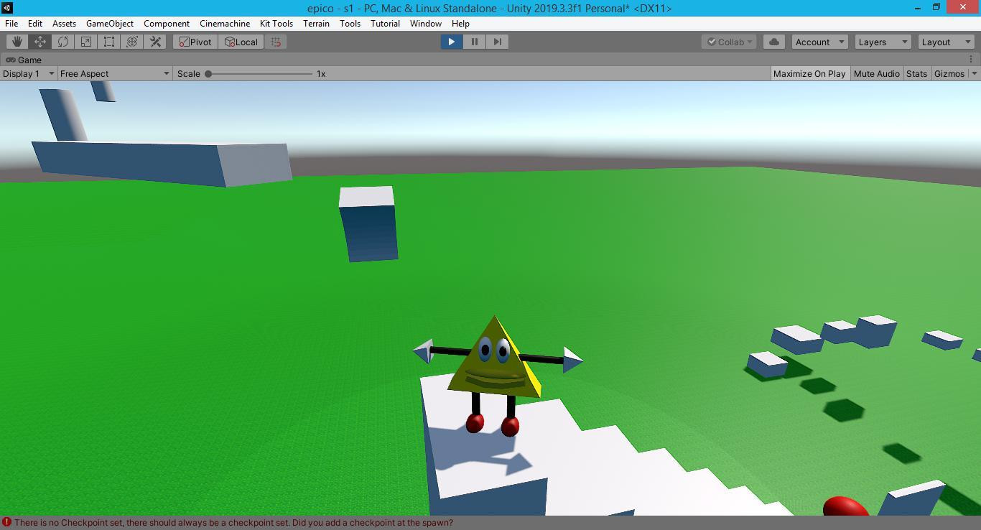Toggle the grid snapping icon
The image size is (981, 530).
(x=276, y=42)
